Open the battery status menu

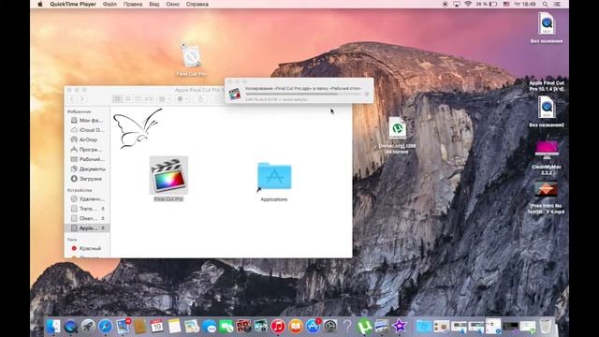(487, 4)
